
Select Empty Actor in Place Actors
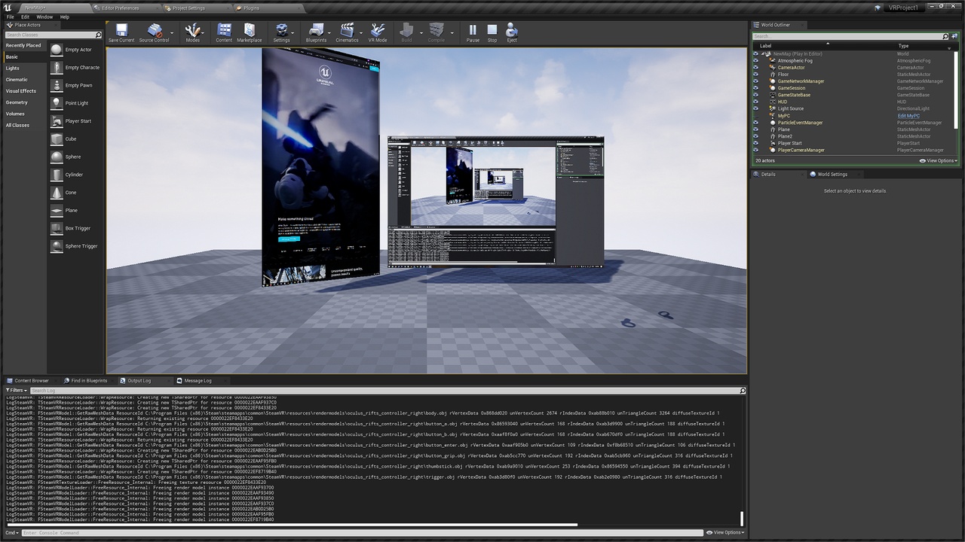pos(75,50)
